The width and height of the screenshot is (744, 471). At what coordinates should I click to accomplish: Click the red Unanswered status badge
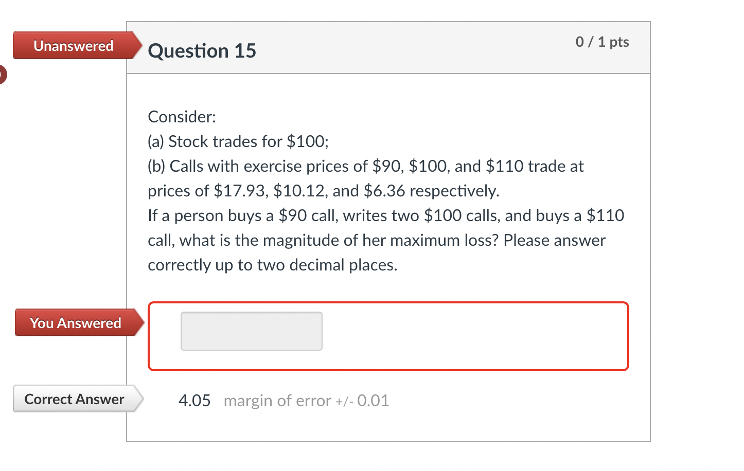pos(72,46)
